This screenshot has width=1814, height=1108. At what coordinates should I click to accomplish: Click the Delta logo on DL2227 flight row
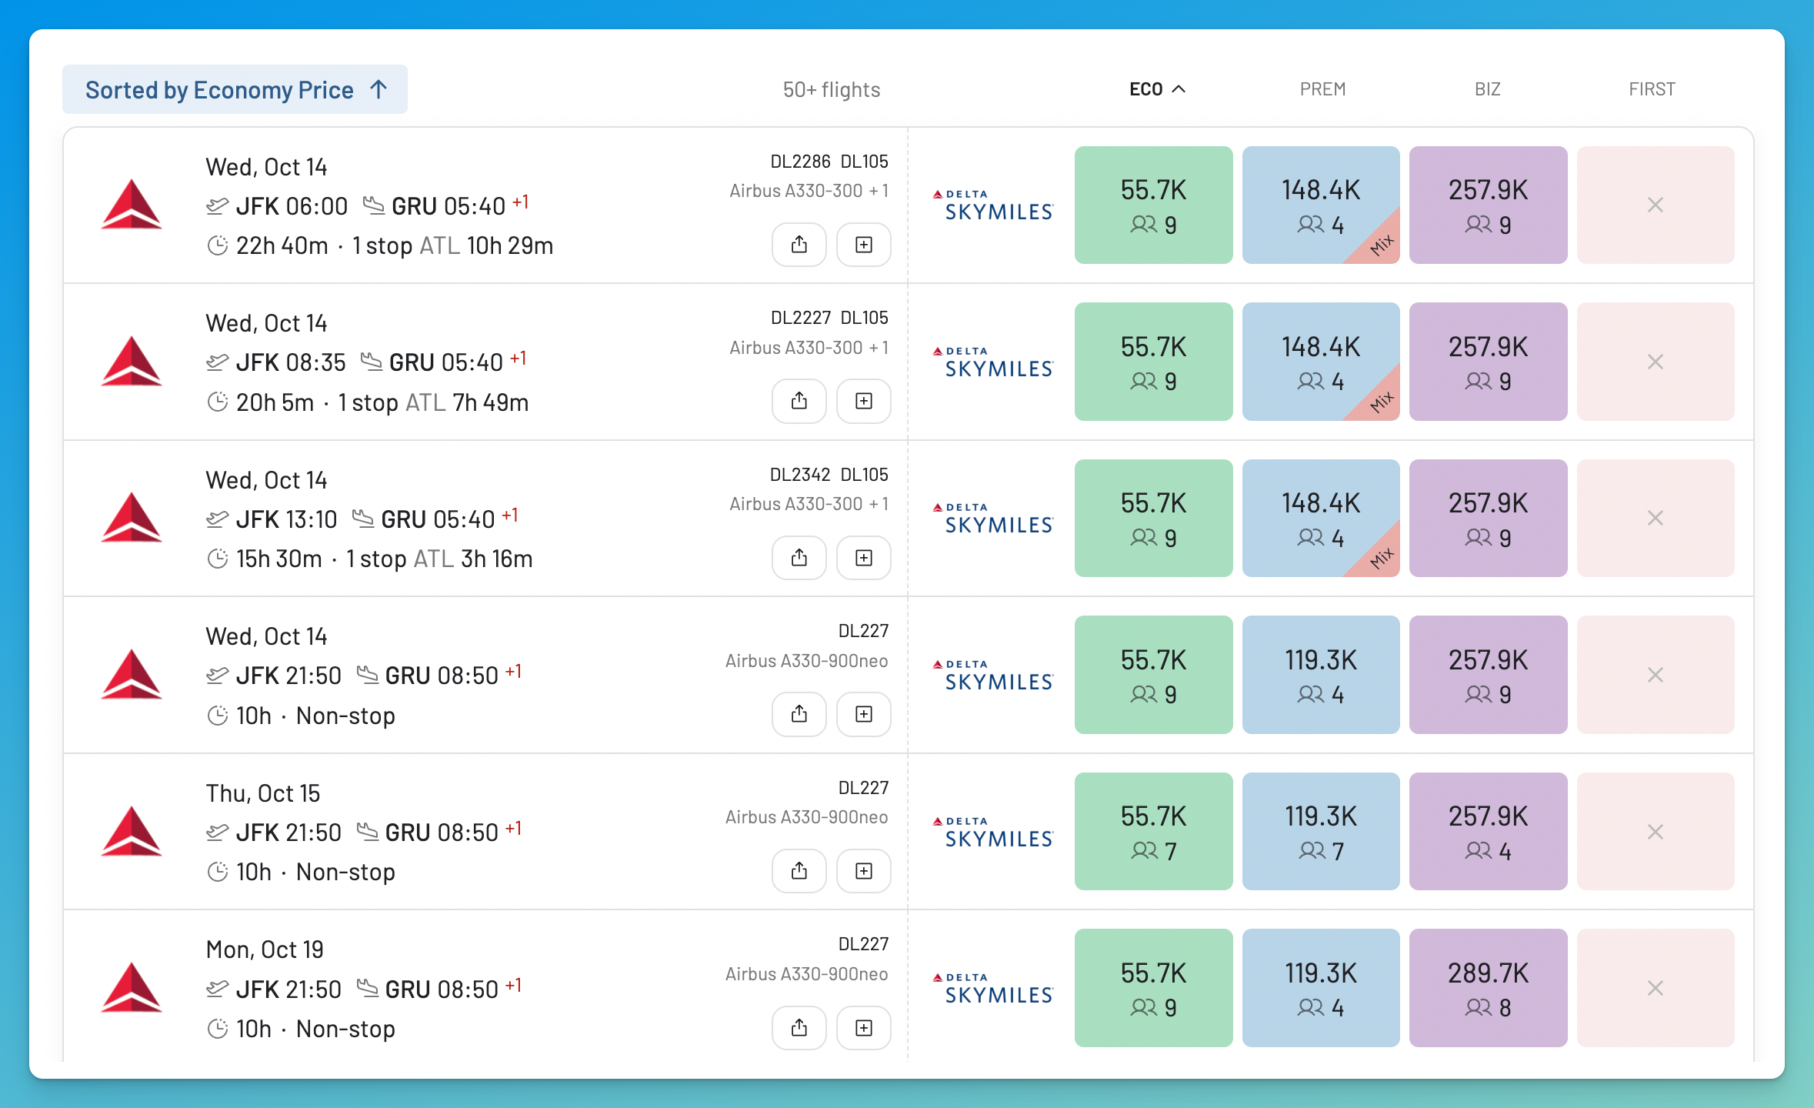pyautogui.click(x=132, y=361)
